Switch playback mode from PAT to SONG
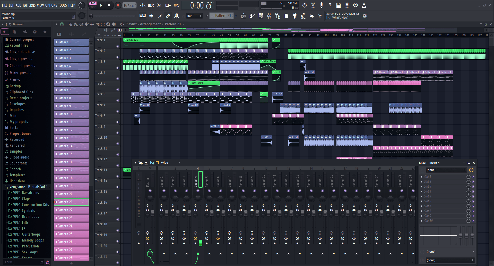The image size is (494, 266). coord(93,7)
